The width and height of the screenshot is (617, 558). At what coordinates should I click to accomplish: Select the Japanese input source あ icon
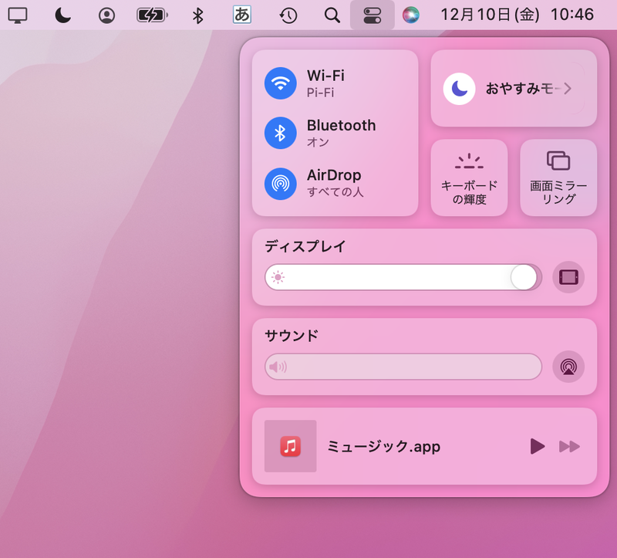tap(241, 14)
